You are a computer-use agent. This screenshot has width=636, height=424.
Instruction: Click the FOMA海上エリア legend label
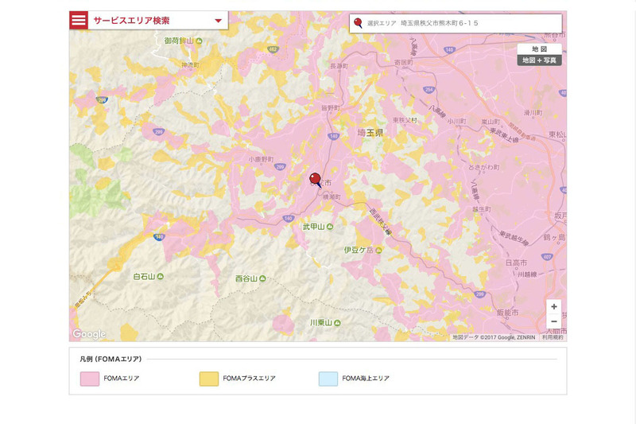[366, 378]
